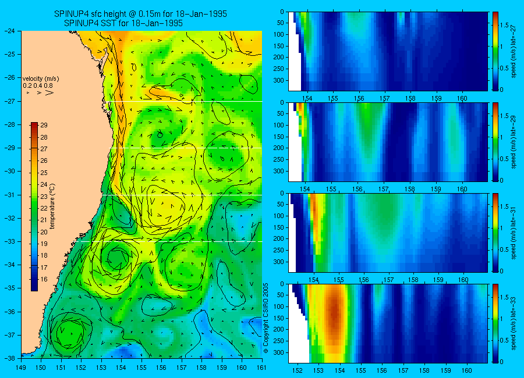Image resolution: width=524 pixels, height=378 pixels.
Task: Click the -33 latitude label on the map
Action: [x=9, y=241]
